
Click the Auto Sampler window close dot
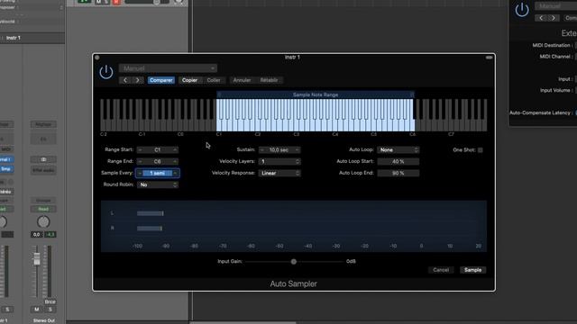point(97,58)
